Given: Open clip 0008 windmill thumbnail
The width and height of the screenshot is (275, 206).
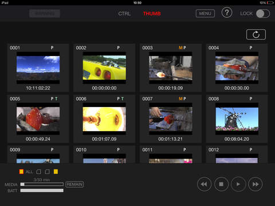Looking at the screenshot, I should (237, 119).
